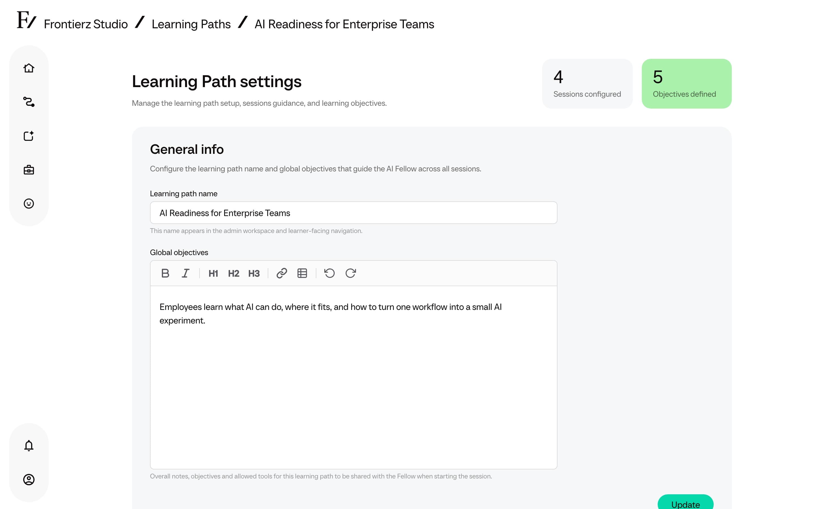Image resolution: width=815 pixels, height=509 pixels.
Task: Undo the last edit in editor
Action: (x=329, y=273)
